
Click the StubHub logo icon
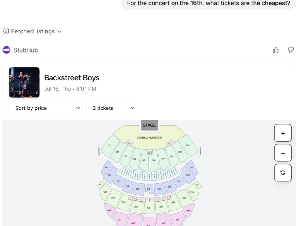(6, 50)
